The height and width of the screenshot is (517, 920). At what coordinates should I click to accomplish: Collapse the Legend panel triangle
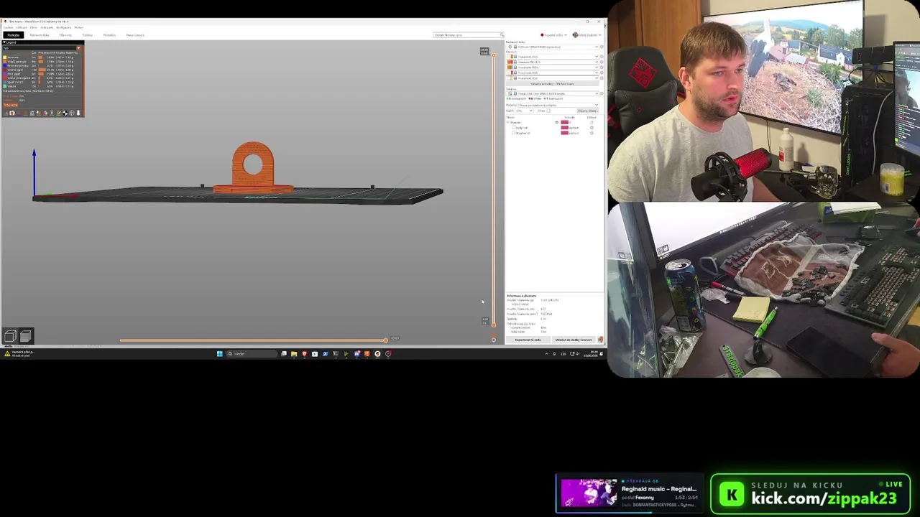pyautogui.click(x=4, y=42)
